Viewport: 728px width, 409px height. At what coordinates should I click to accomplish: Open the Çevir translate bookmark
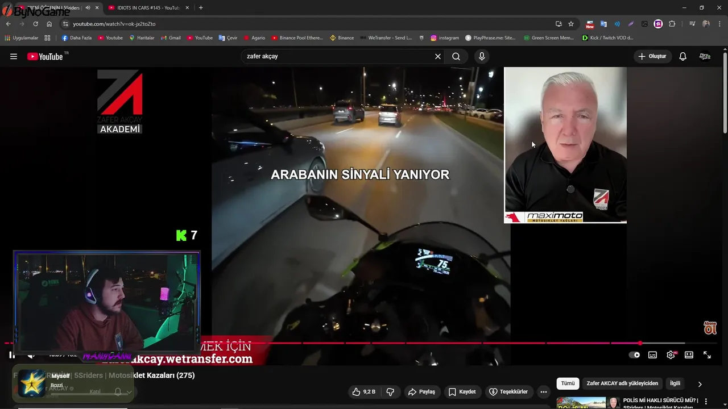227,38
